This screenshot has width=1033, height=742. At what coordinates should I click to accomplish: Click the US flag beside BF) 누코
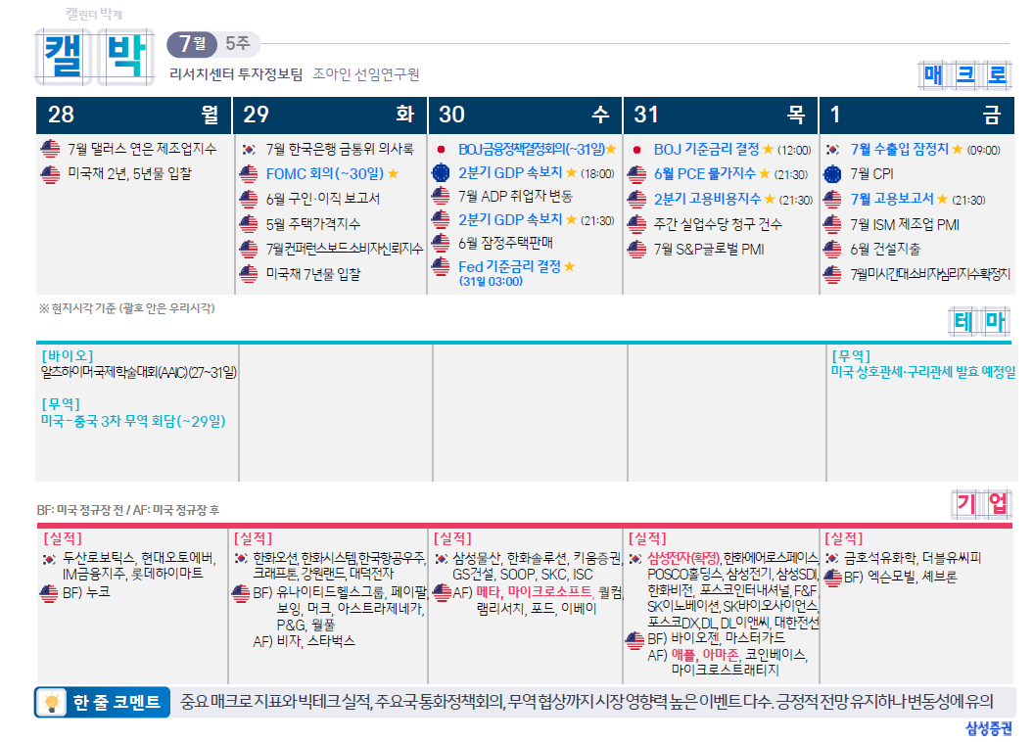(x=49, y=593)
